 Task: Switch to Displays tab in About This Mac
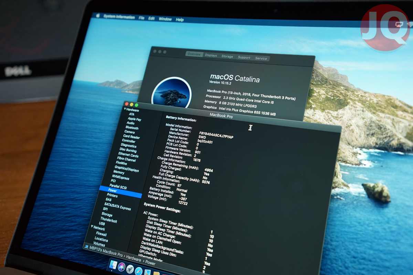click(211, 55)
